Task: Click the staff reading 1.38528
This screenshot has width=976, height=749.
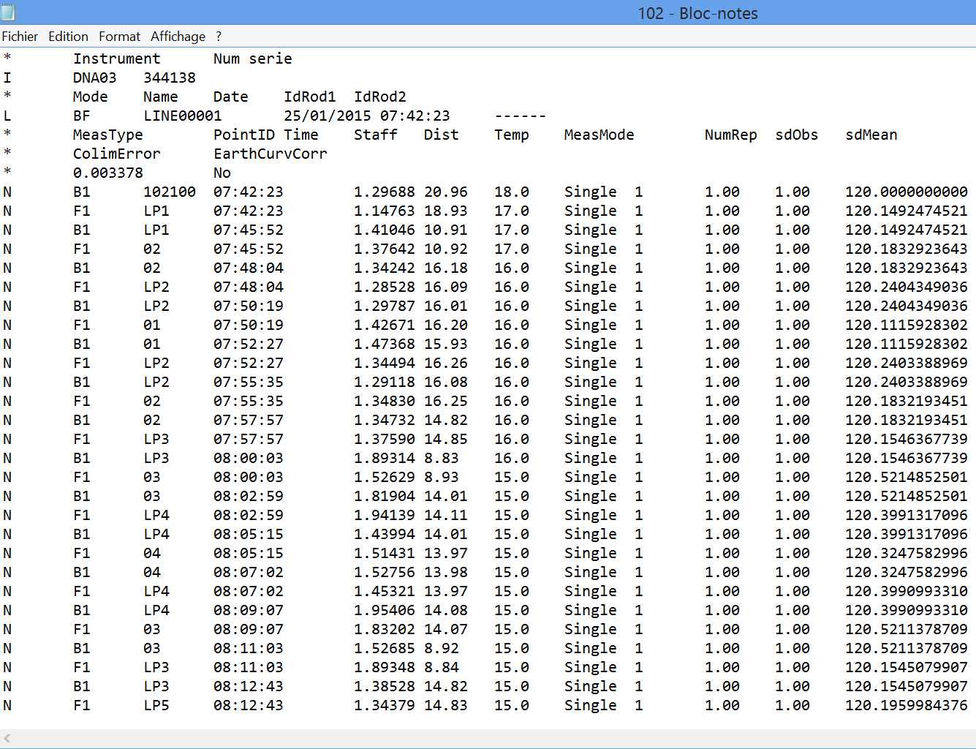Action: point(385,686)
